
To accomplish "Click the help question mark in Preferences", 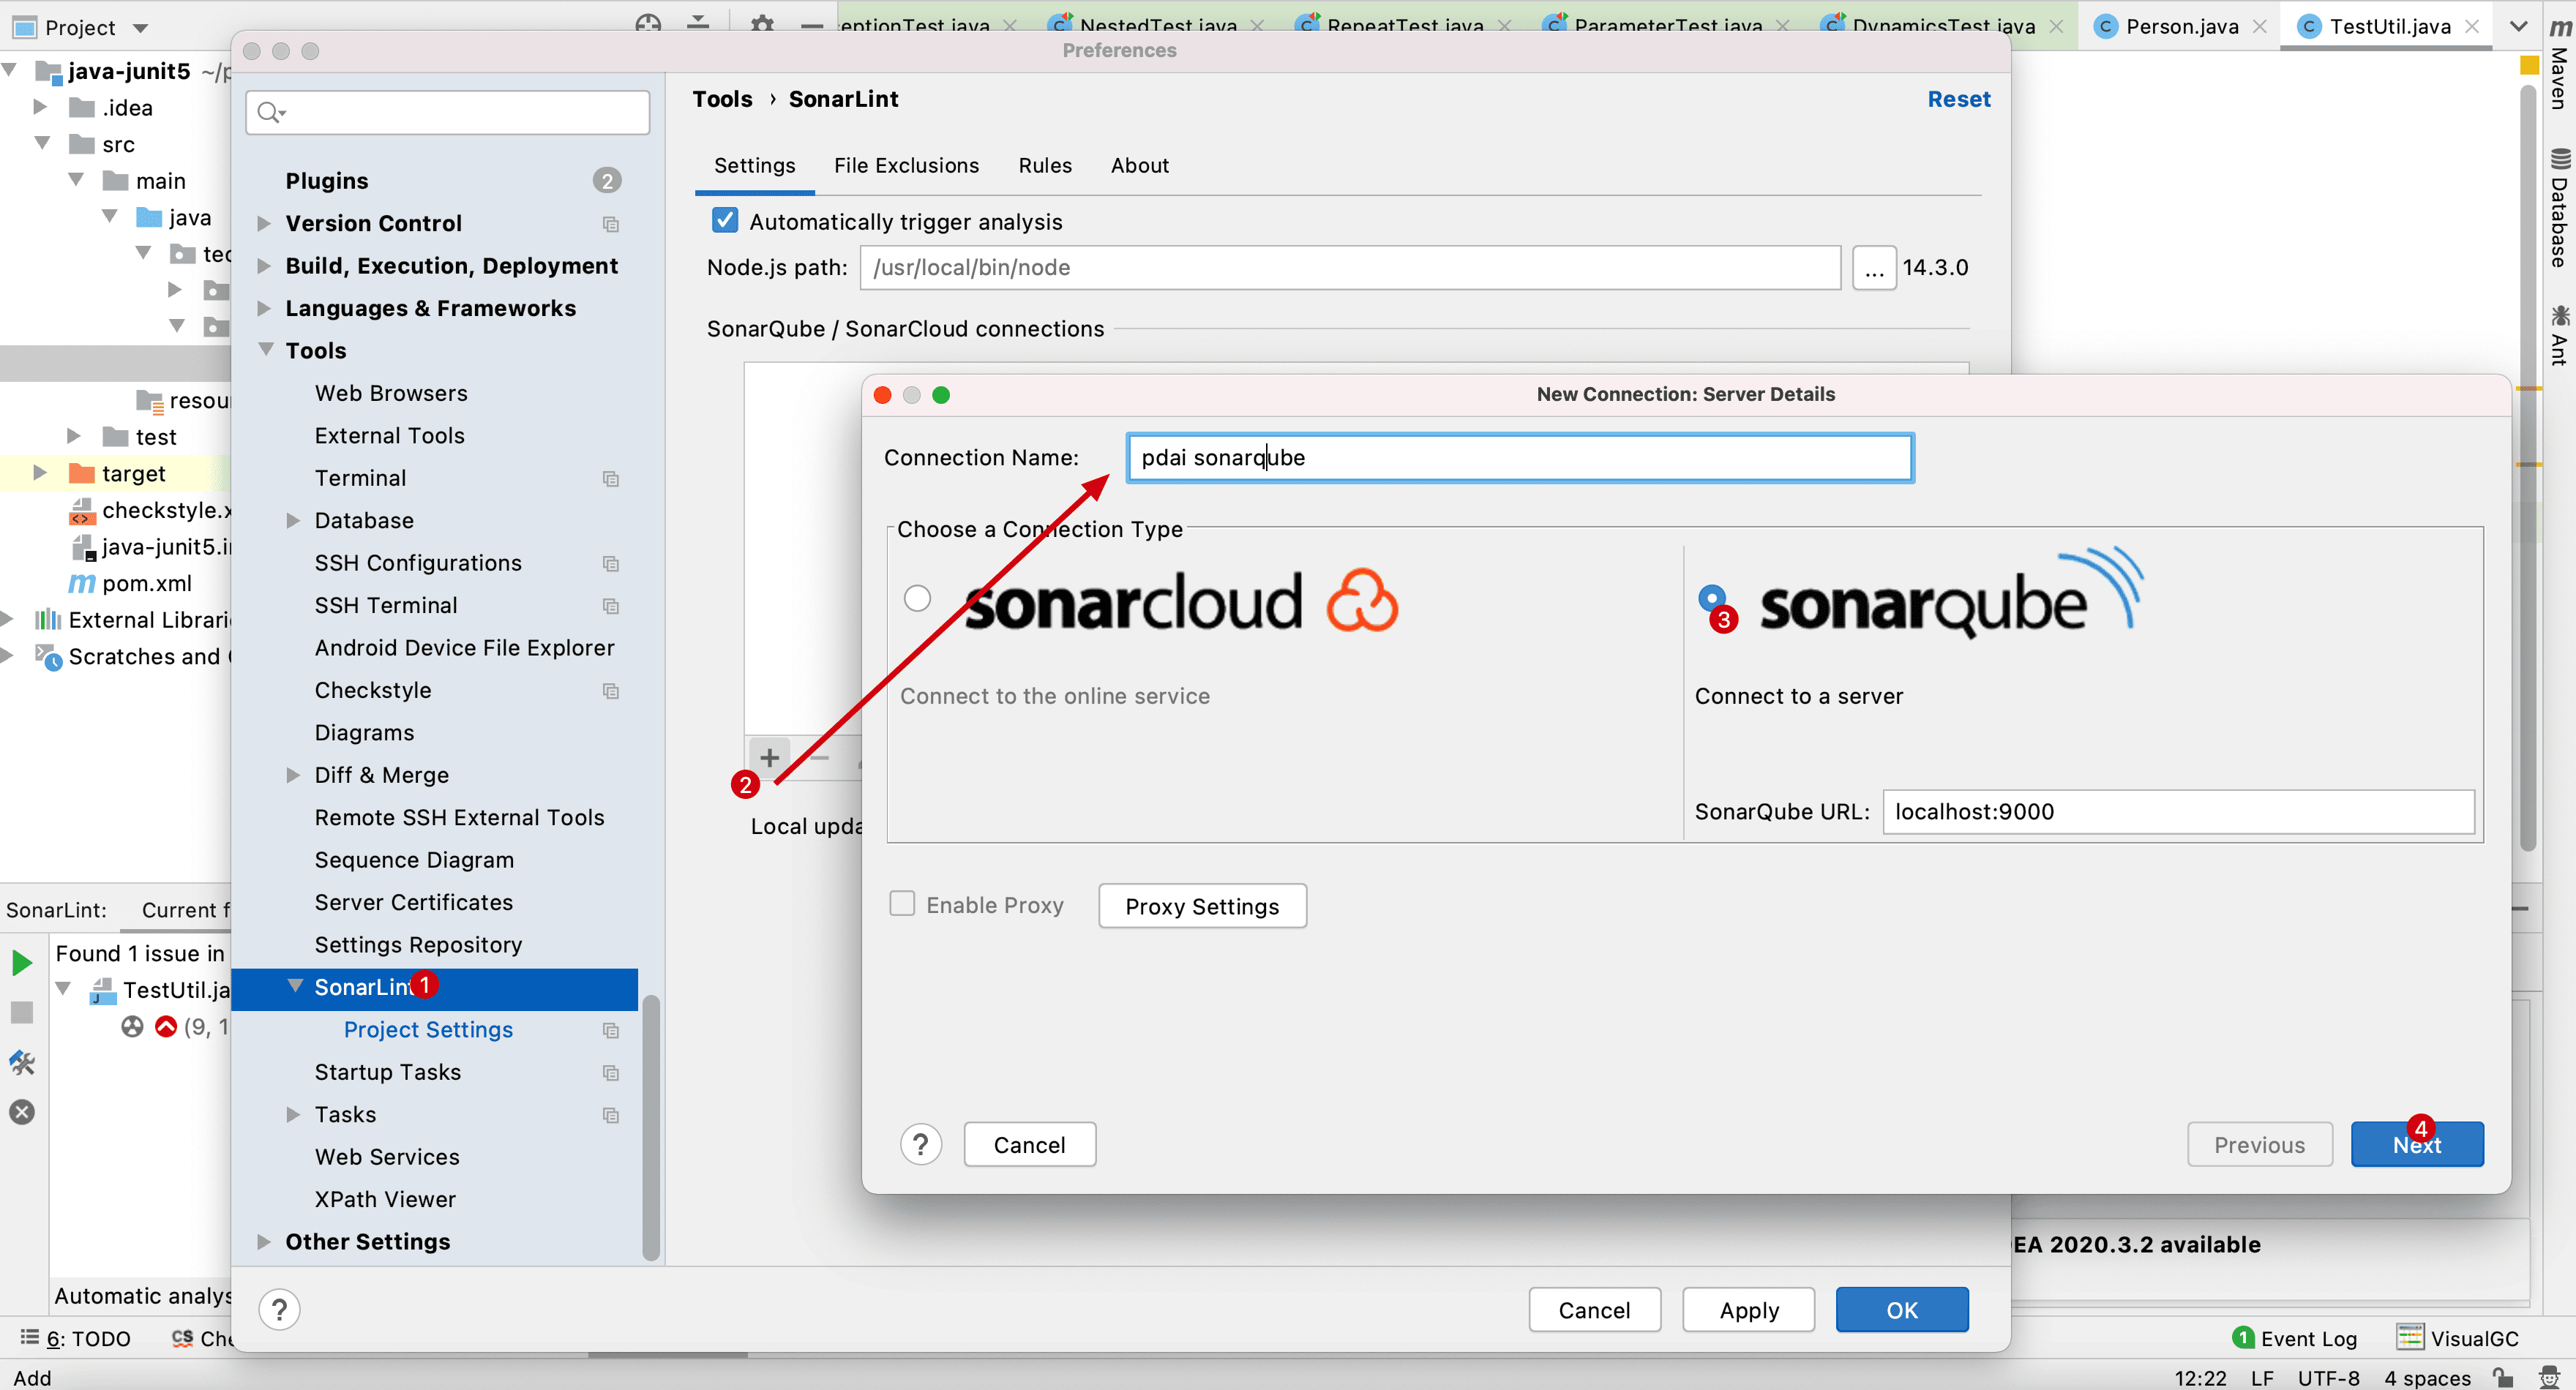I will click(279, 1309).
